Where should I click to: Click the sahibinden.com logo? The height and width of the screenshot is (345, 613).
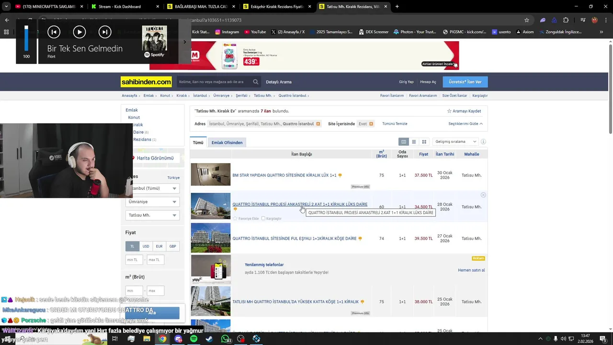coord(146,82)
